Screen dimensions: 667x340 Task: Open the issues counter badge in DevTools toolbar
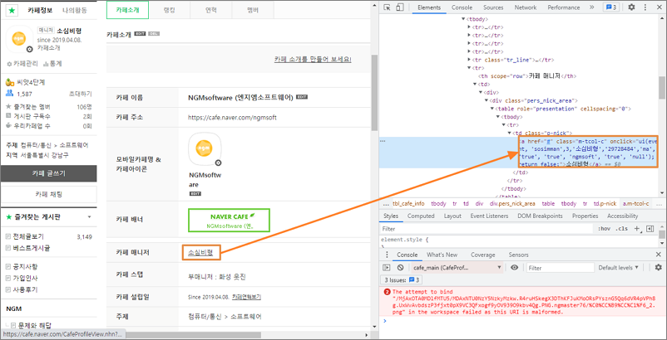(x=610, y=7)
